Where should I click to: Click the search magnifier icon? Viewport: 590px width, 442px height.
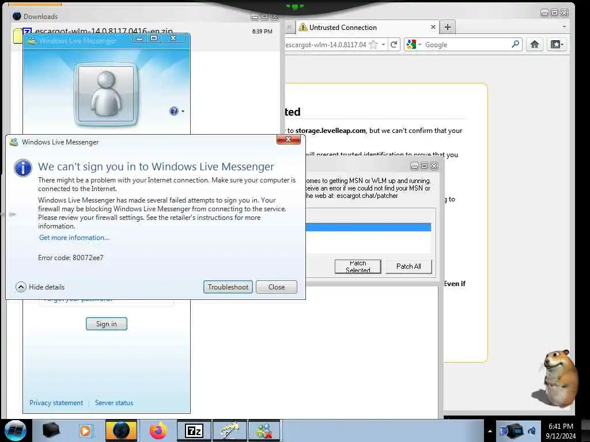516,44
